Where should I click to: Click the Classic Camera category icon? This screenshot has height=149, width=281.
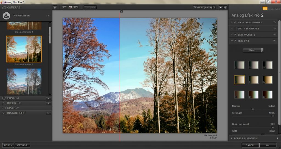click(6, 16)
